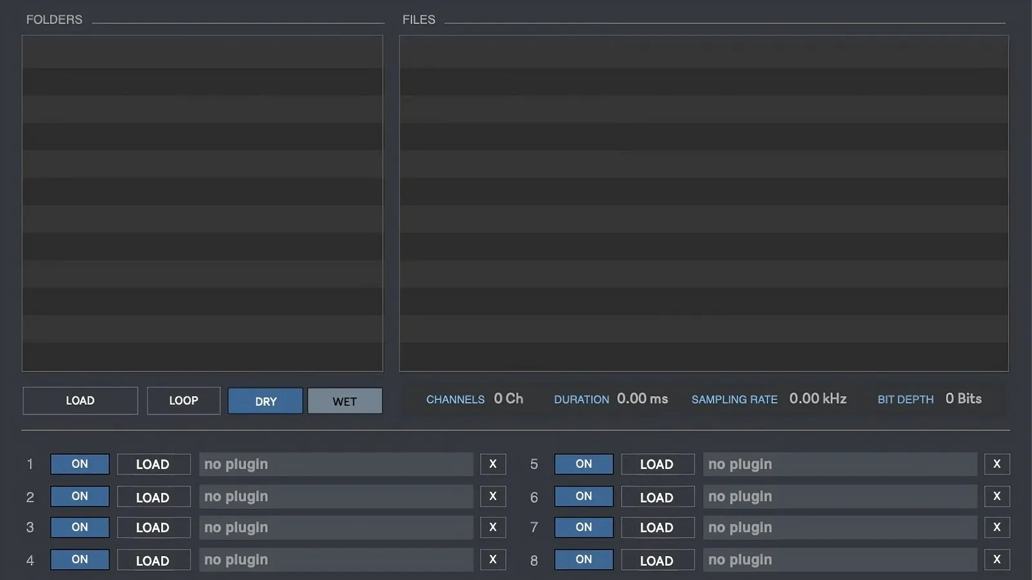Click slot 7 'no plugin' name field

[x=840, y=527]
